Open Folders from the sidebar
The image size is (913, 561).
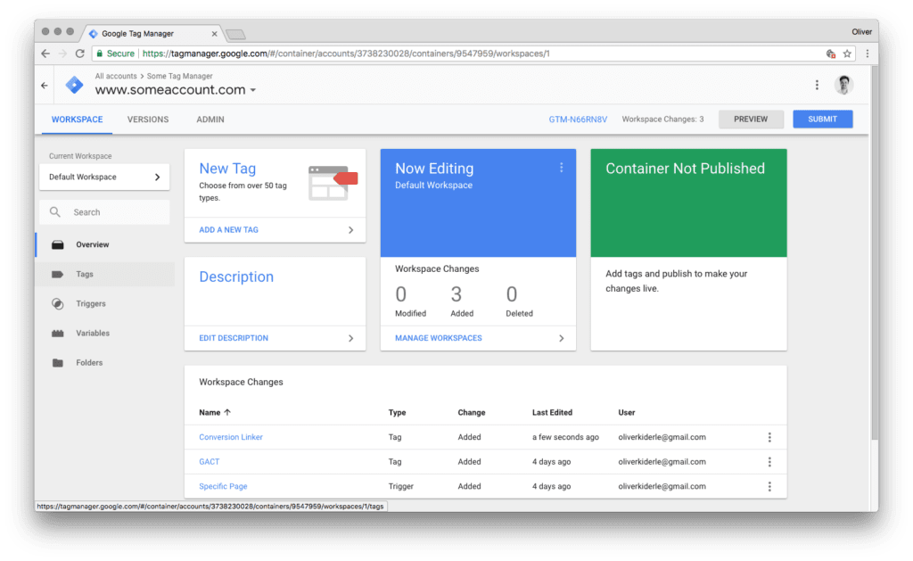tap(58, 363)
